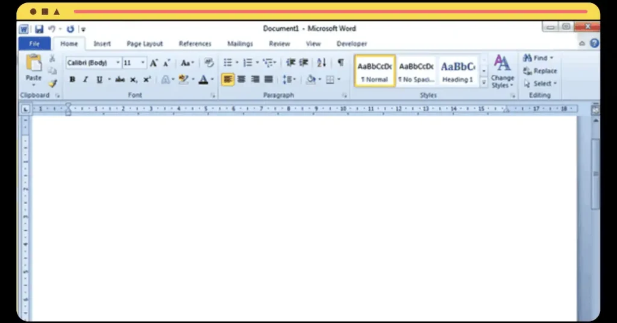Switch to the Review tab
This screenshot has height=323, width=617.
pyautogui.click(x=280, y=43)
